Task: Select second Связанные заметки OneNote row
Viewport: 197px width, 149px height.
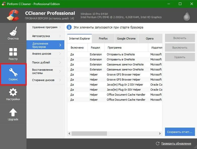Action: (115, 69)
